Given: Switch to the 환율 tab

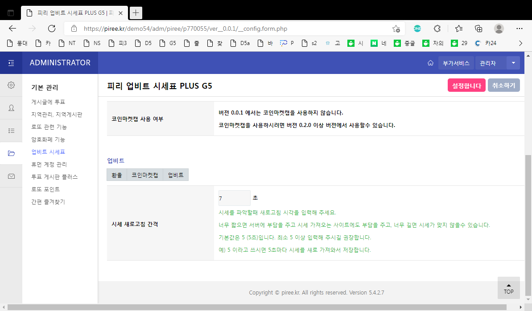Looking at the screenshot, I should coord(117,175).
